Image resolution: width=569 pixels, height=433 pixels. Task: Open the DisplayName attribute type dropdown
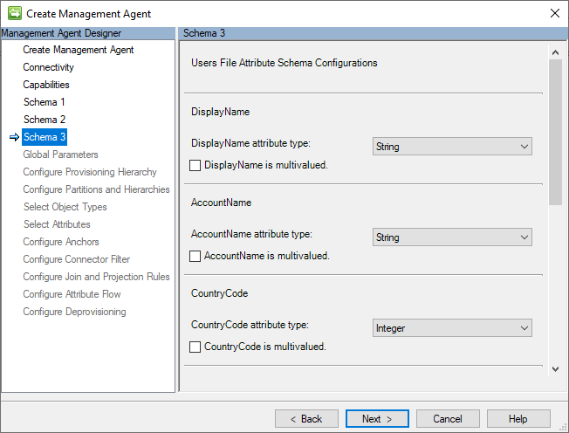(452, 147)
